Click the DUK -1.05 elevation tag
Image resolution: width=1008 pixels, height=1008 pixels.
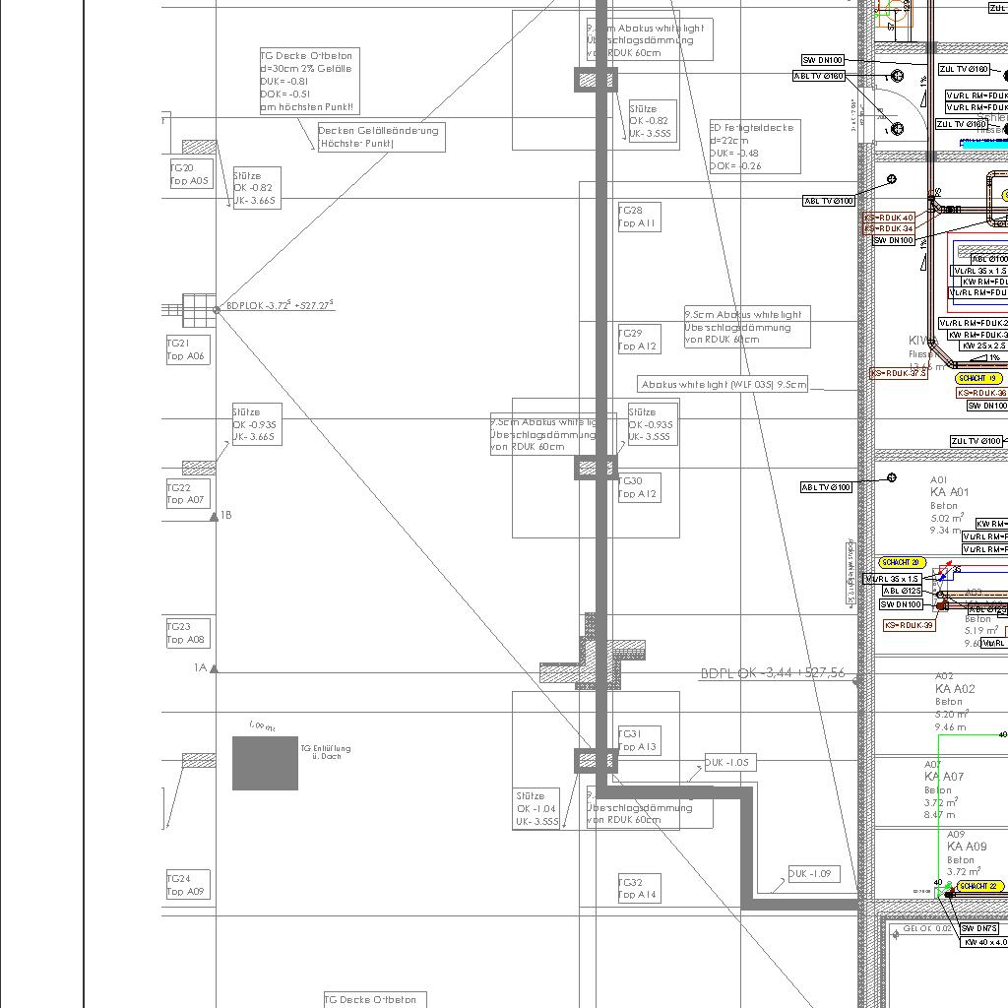click(729, 763)
